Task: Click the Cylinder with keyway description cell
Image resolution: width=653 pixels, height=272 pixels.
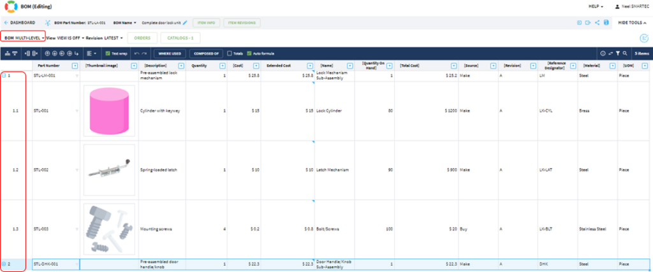Action: point(162,111)
